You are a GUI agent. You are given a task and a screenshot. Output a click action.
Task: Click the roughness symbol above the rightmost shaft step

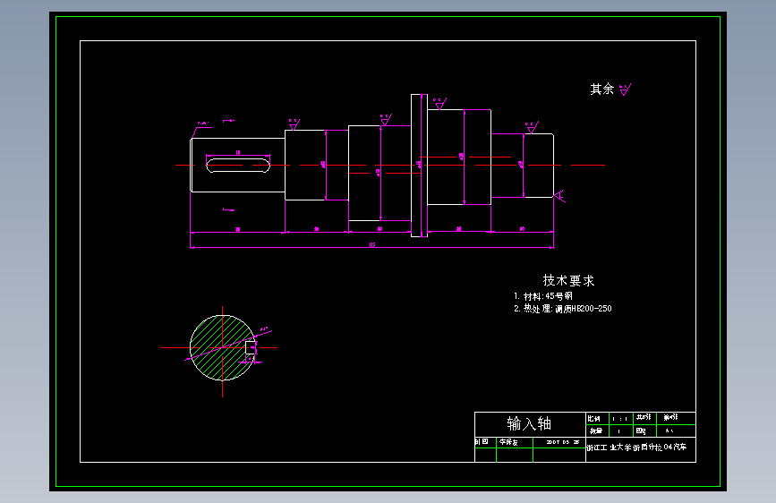point(532,127)
